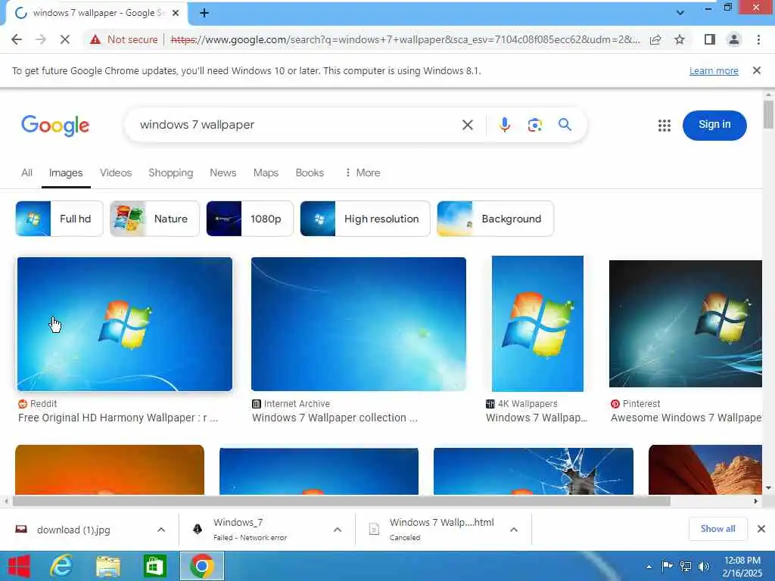Viewport: 775px width, 581px height.
Task: Open the Internet Archive wallpaper thumbnail
Action: point(358,324)
